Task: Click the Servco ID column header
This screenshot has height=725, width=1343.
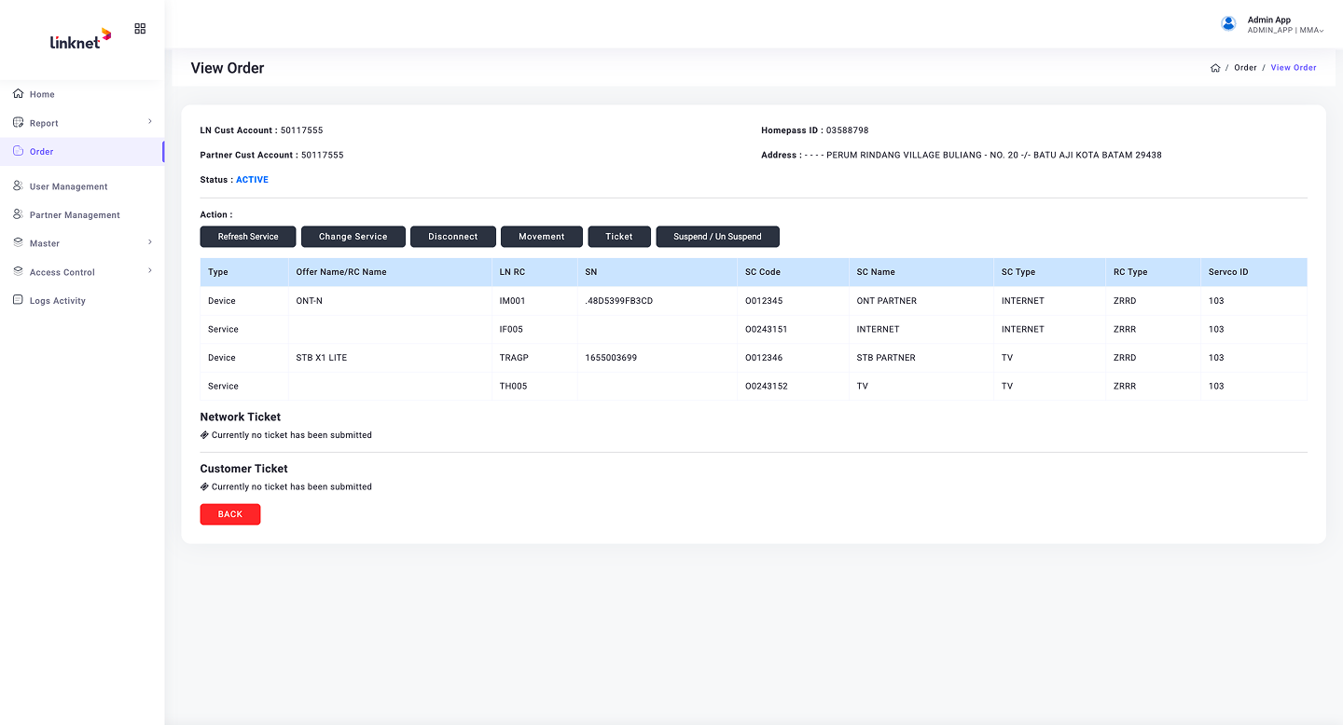Action: click(x=1254, y=272)
